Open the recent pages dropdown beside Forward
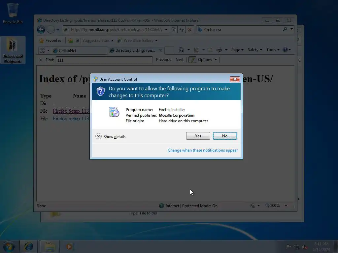 (x=58, y=29)
